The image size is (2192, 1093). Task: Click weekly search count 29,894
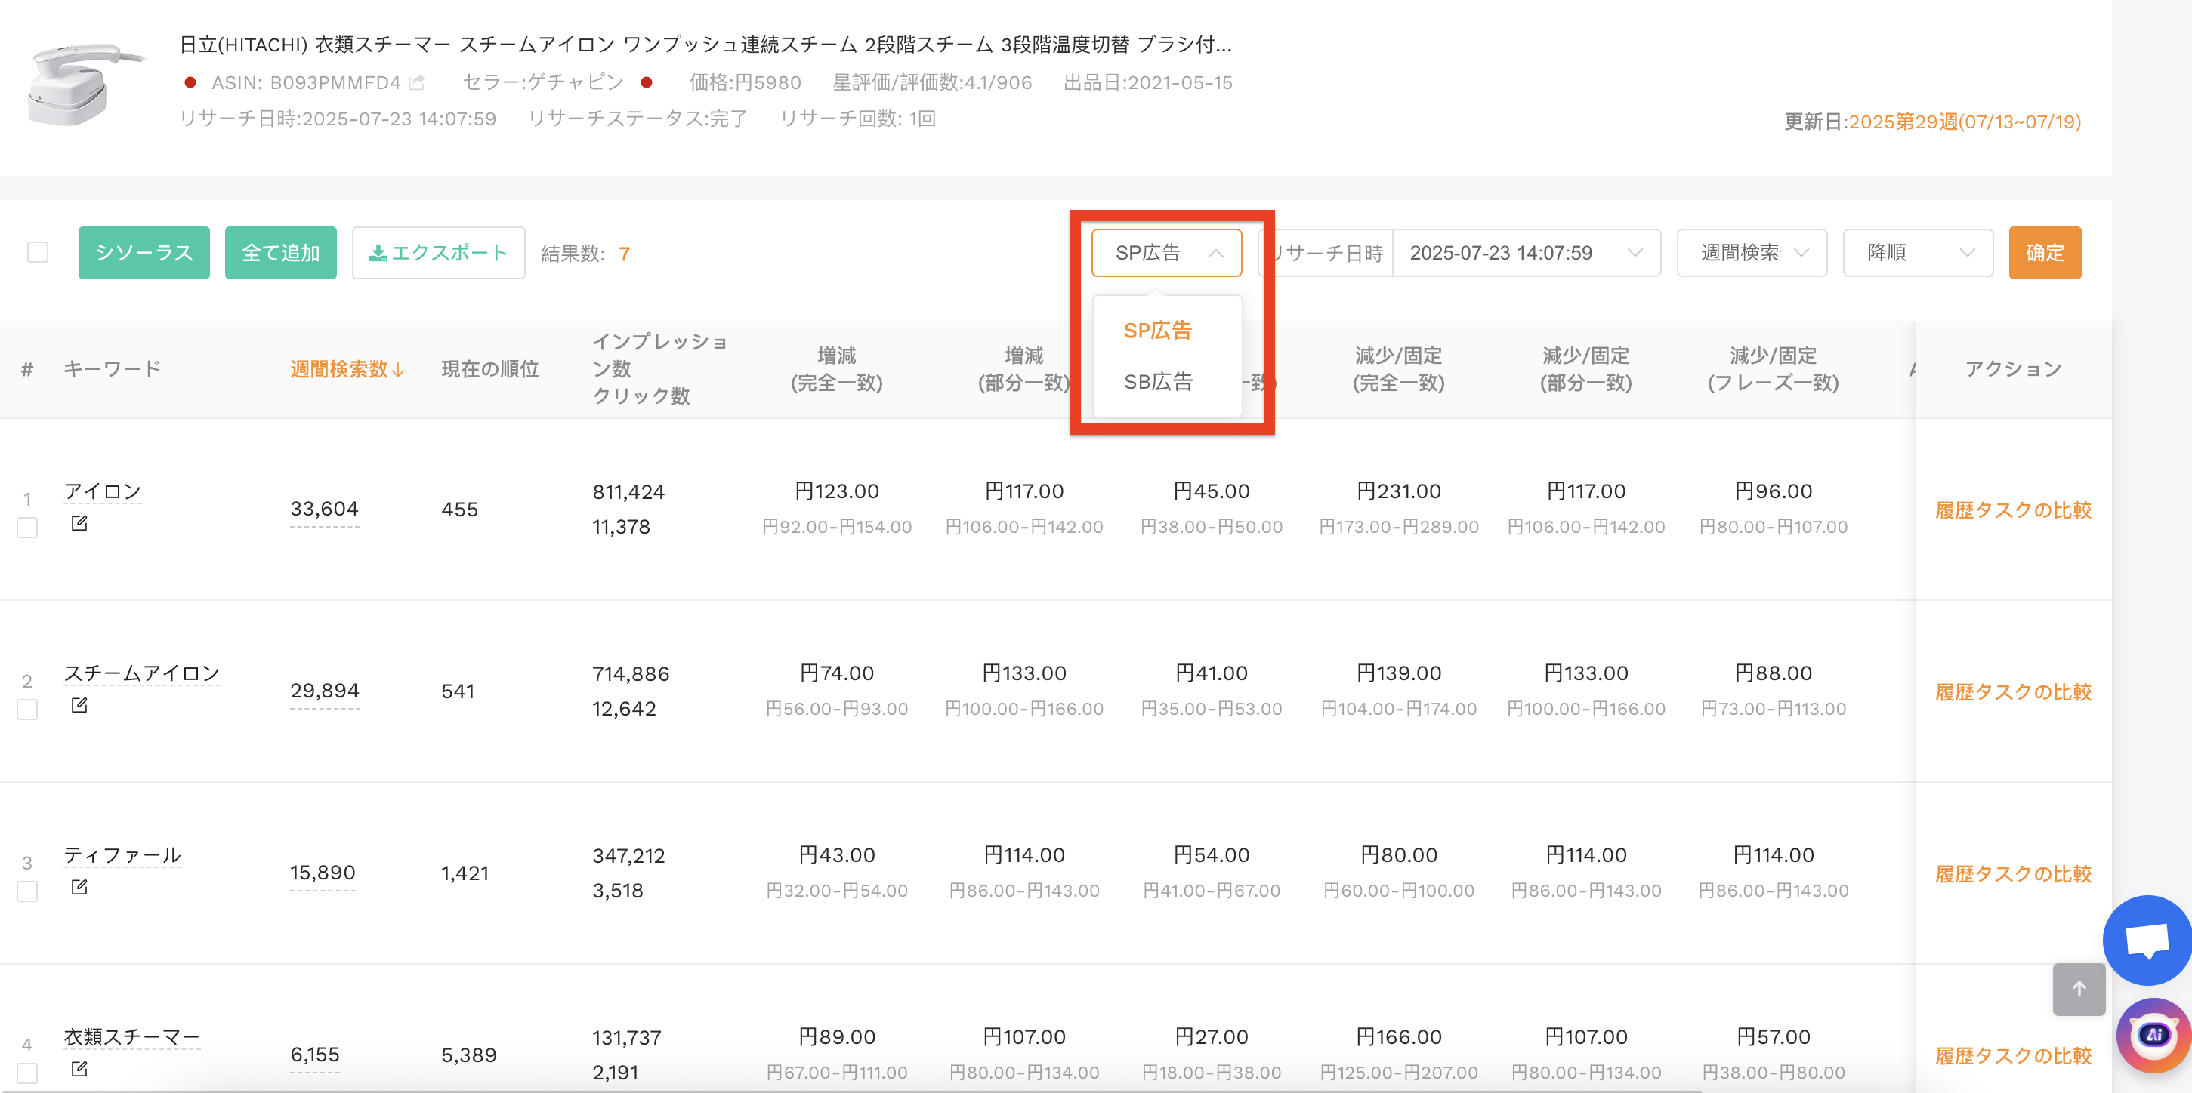(x=324, y=691)
